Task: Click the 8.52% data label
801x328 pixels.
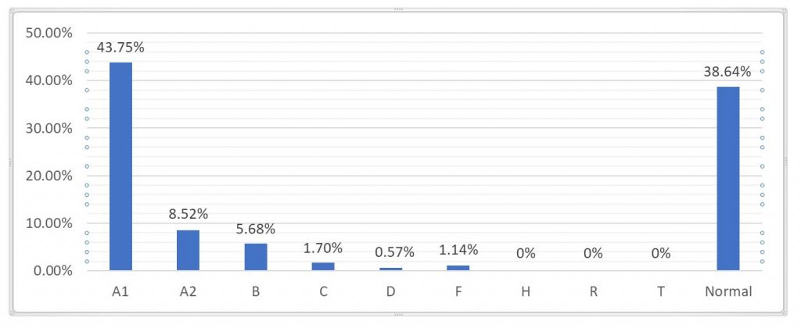Action: [188, 214]
